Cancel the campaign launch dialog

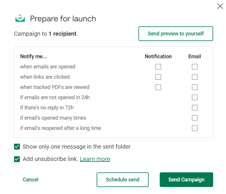point(31,180)
